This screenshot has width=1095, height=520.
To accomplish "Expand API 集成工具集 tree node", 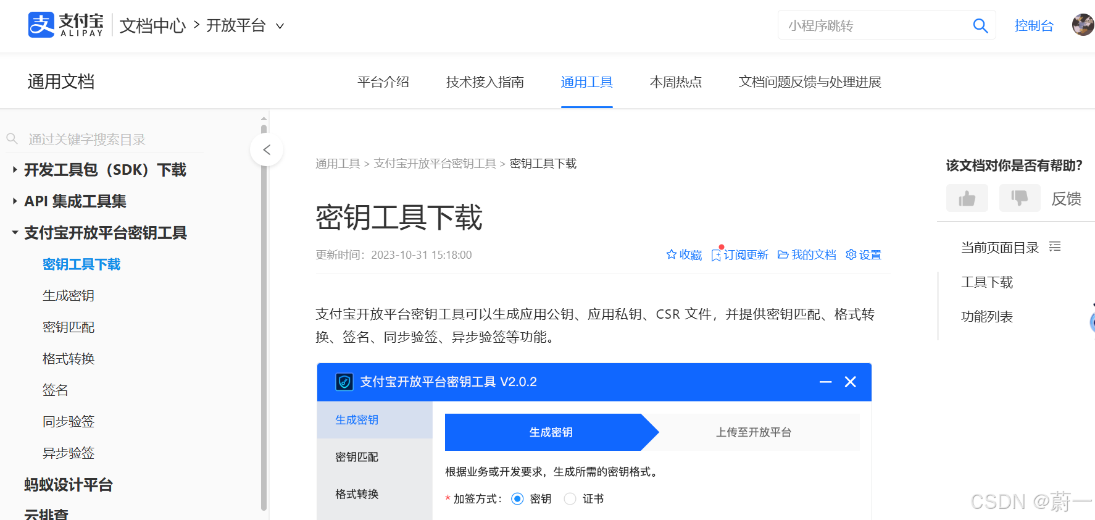I will point(15,201).
